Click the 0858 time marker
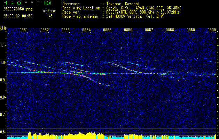This screenshot has height=139, width=219. tap(170, 30)
